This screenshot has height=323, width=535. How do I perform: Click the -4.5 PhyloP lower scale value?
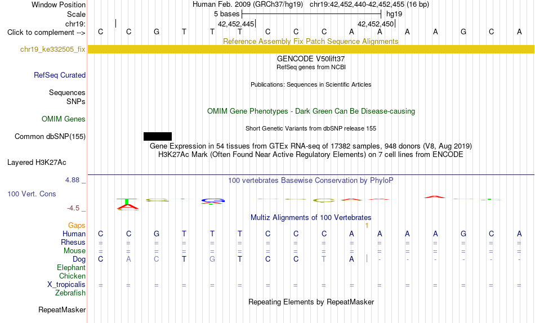[73, 208]
